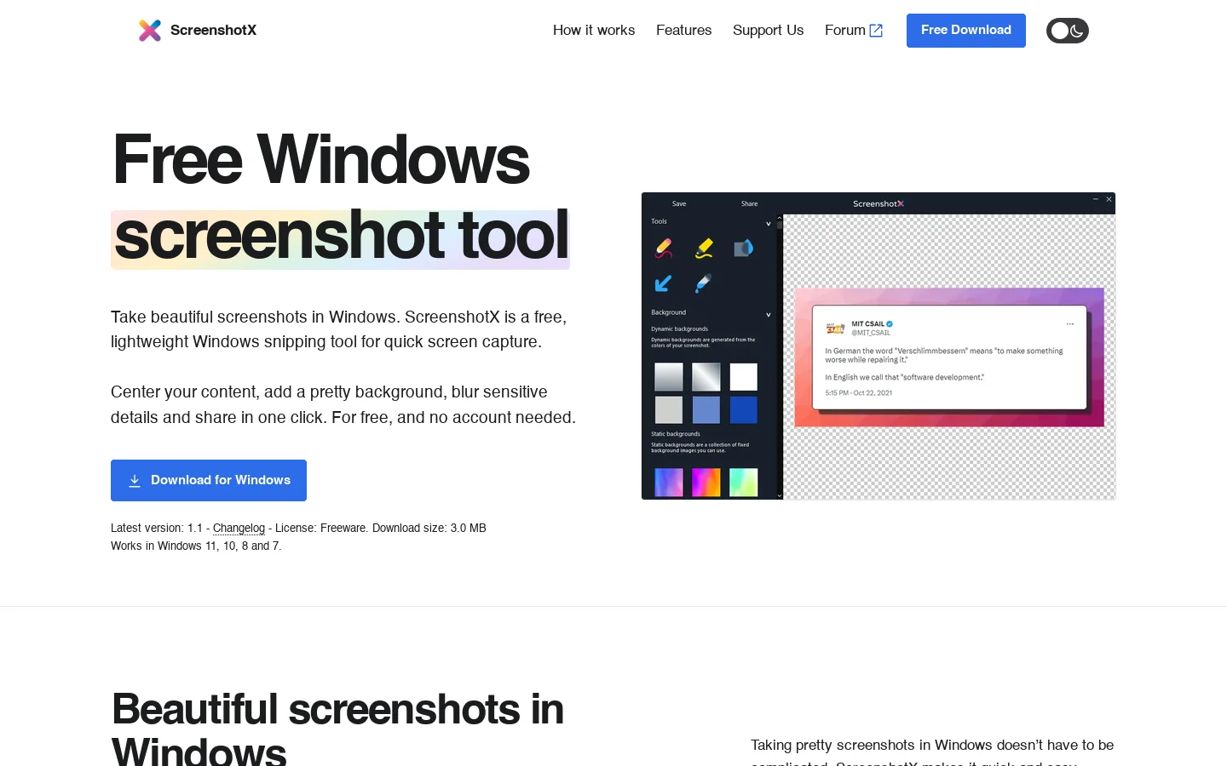Click Save in the app preview

[x=679, y=203]
